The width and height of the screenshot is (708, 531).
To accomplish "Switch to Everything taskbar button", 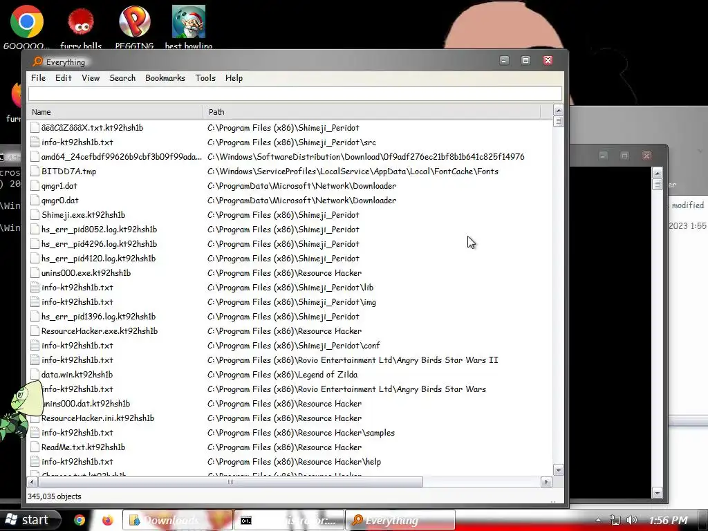I will pos(400,520).
